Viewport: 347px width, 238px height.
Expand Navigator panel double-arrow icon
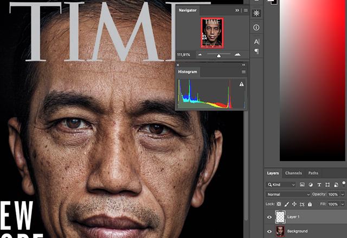click(237, 10)
